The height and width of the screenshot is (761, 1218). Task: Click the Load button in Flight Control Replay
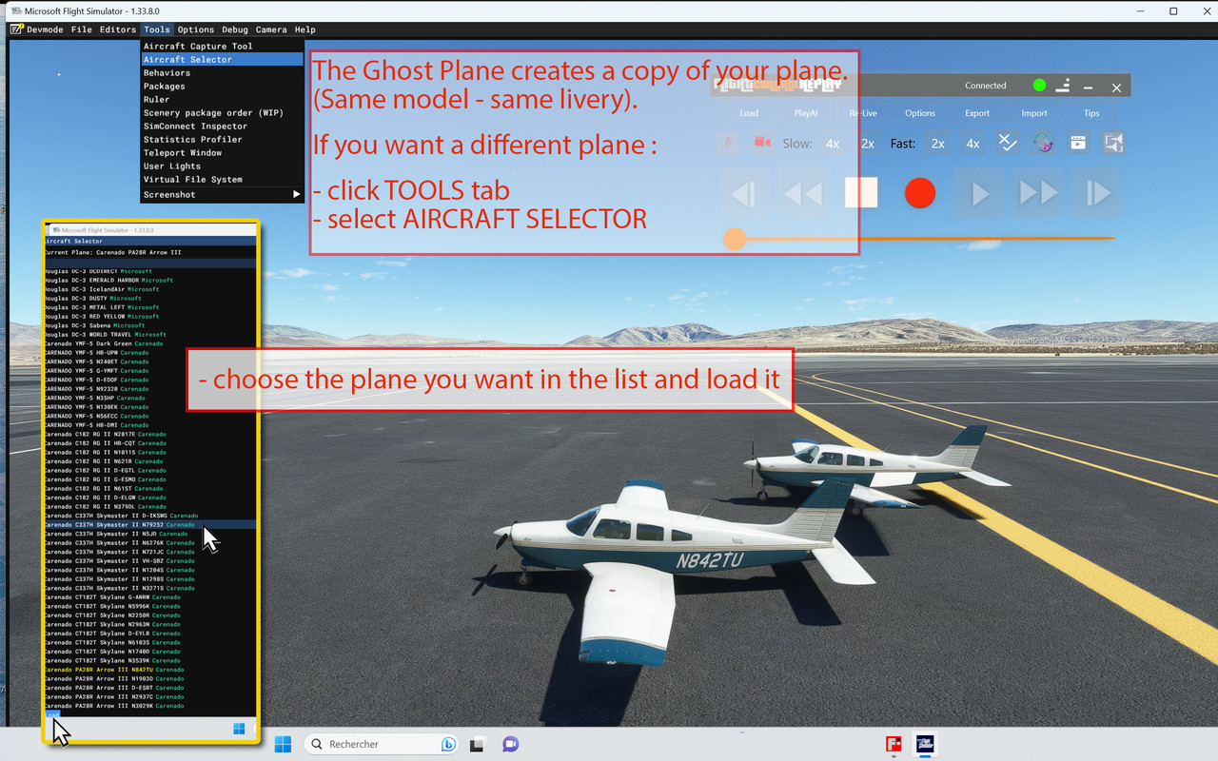click(749, 113)
